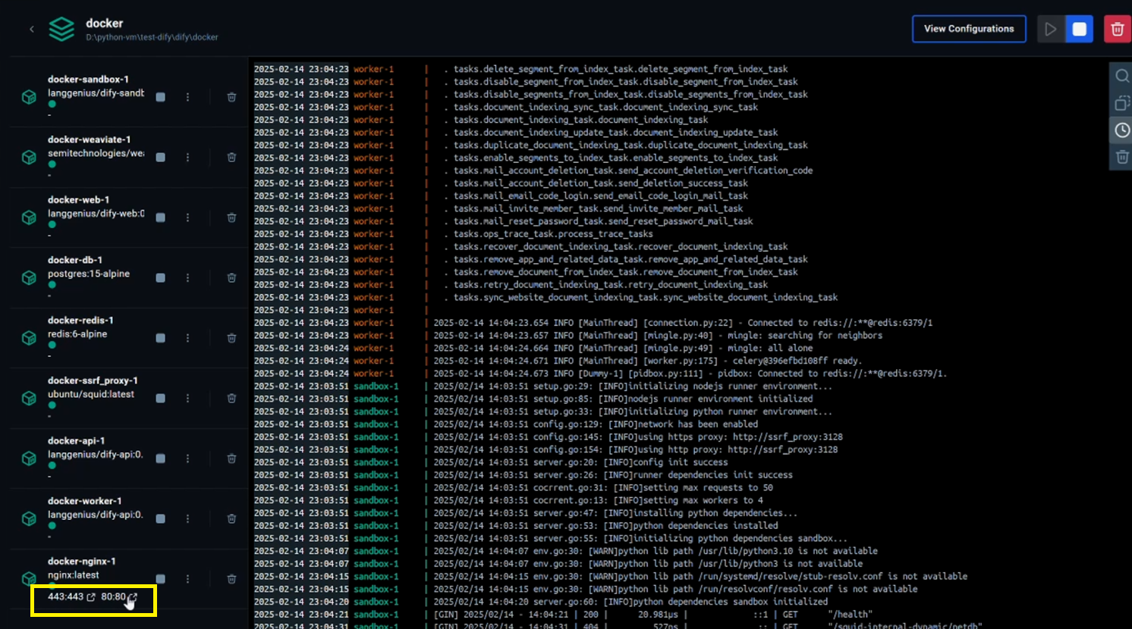Copy logs using right sidebar copy icon
1132x629 pixels.
pos(1121,103)
